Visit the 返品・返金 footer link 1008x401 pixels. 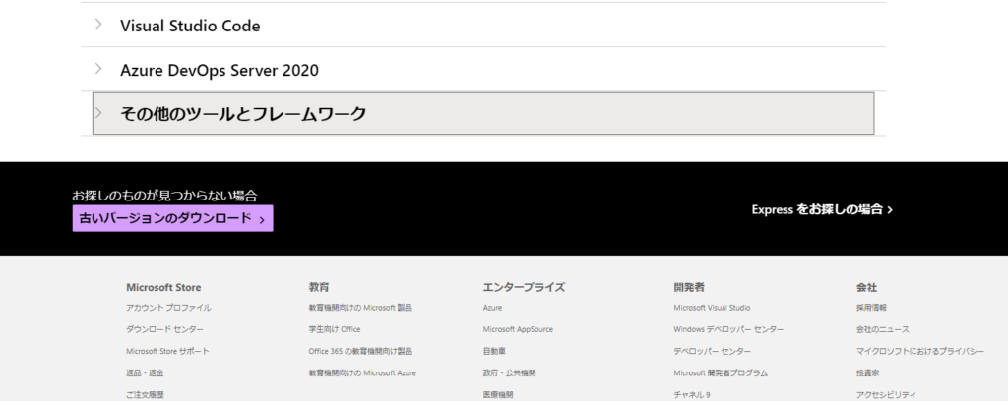[x=146, y=373]
